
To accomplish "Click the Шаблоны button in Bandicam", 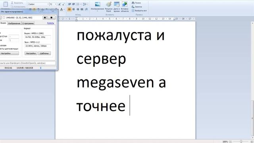I will coord(44,53).
